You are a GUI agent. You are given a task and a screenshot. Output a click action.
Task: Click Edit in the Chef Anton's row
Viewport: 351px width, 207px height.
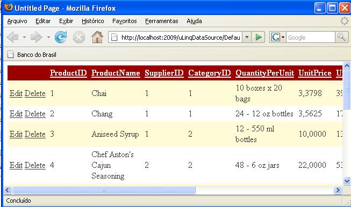point(16,165)
